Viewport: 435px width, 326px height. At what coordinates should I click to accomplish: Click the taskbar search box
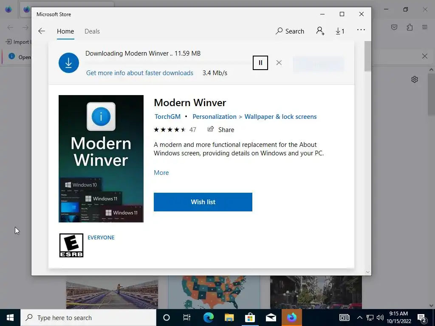coord(88,318)
